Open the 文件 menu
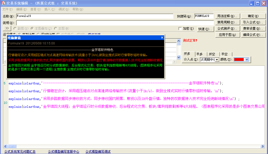 pyautogui.click(x=8, y=9)
